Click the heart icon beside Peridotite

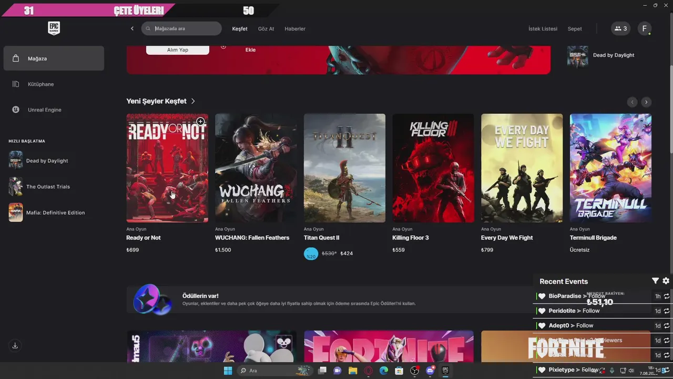[x=542, y=311]
